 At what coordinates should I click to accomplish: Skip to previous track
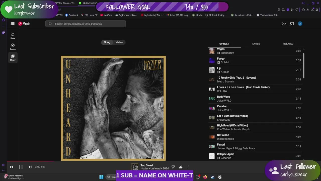pyautogui.click(x=12, y=167)
